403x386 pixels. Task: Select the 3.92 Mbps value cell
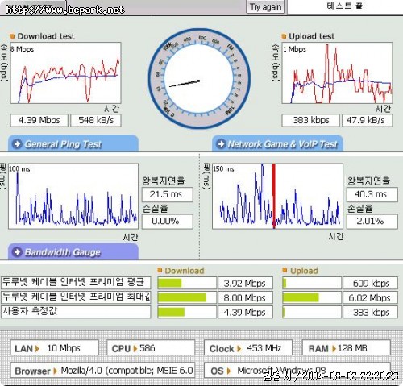(x=246, y=283)
